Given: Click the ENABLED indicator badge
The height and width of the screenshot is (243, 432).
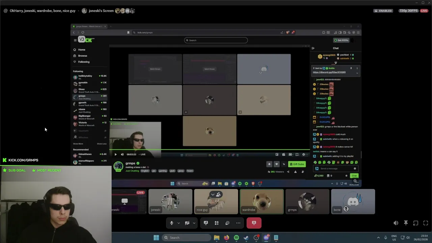Looking at the screenshot, I should pos(383,10).
